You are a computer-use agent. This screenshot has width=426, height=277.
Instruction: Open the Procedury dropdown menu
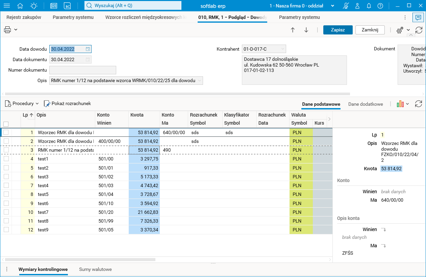pyautogui.click(x=22, y=104)
